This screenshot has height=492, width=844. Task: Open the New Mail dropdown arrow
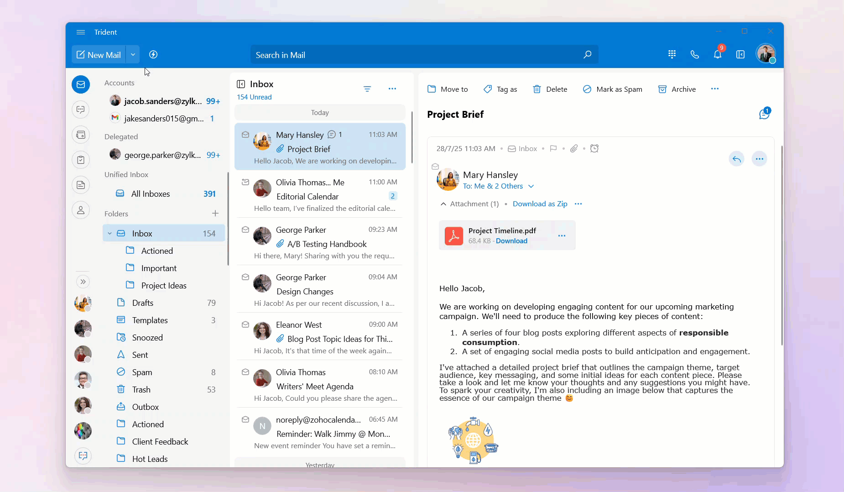point(133,55)
